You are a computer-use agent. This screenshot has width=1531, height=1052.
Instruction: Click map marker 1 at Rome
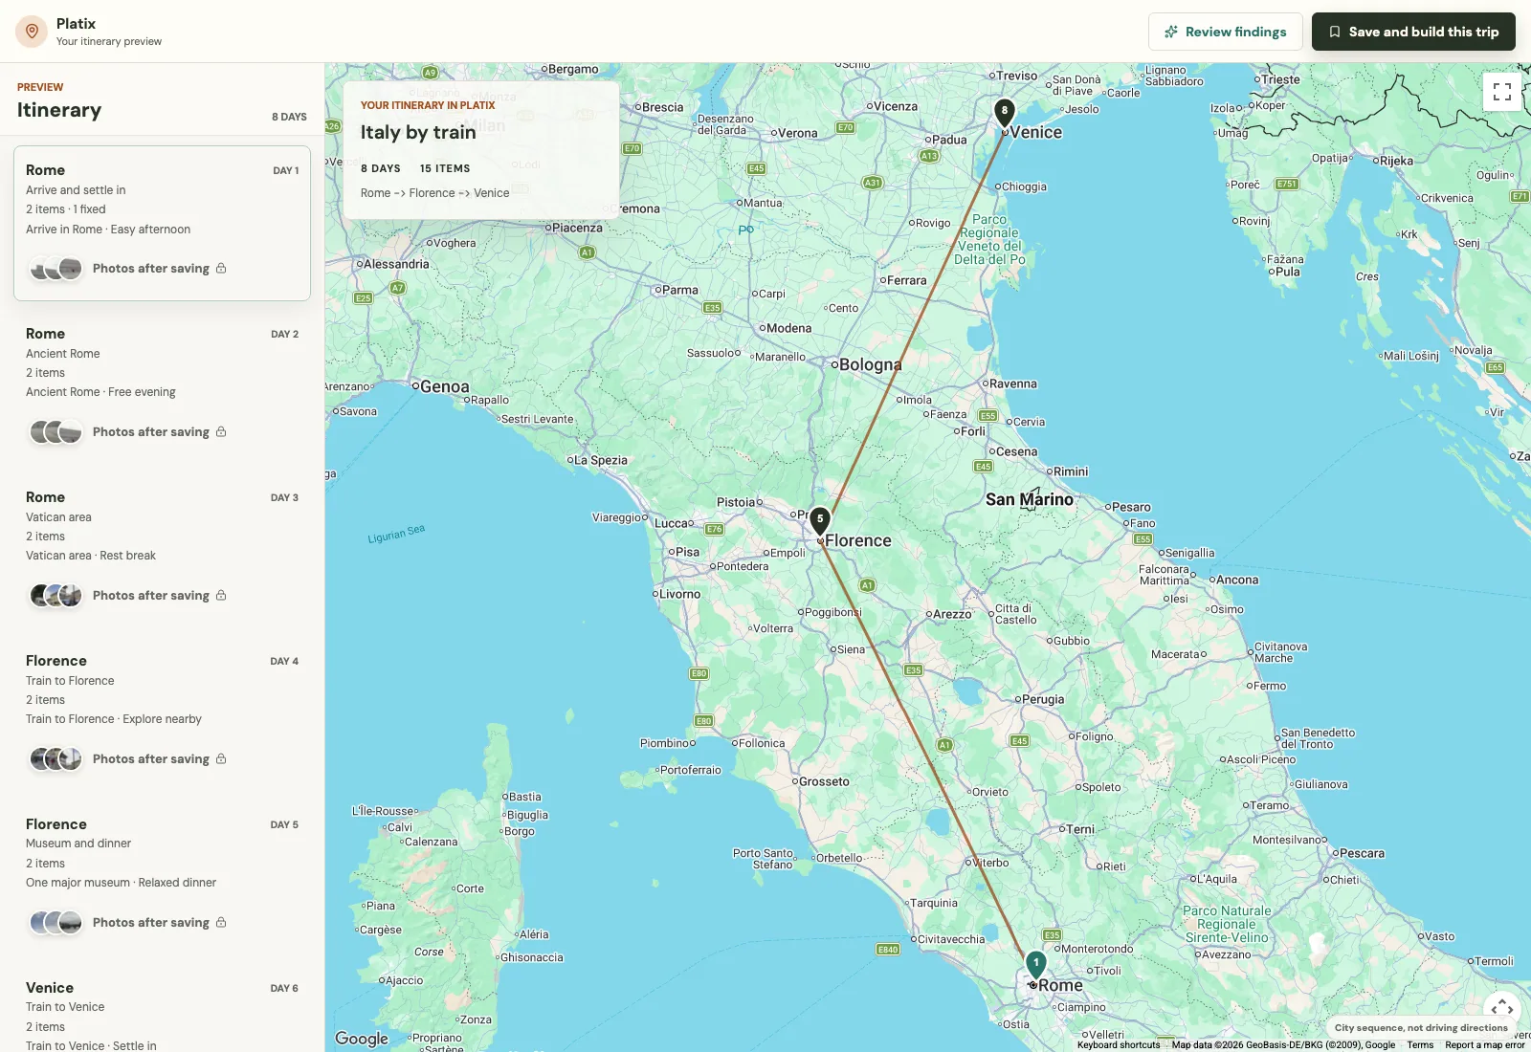1035,965
